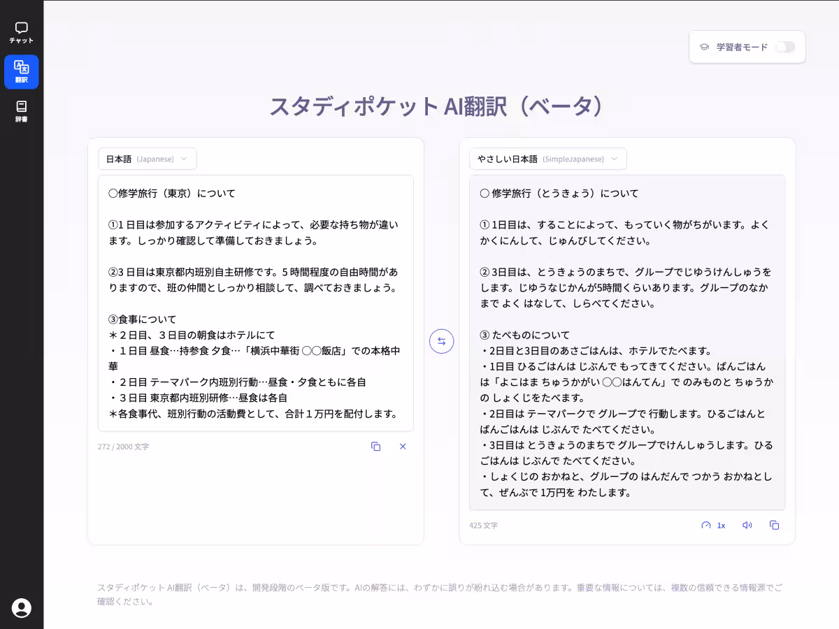
Task: Open the 日本語 source language dropdown
Action: 147,159
